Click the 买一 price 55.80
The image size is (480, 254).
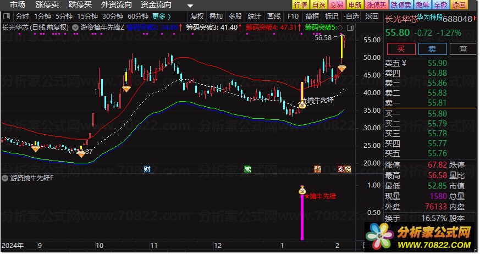tap(437, 114)
